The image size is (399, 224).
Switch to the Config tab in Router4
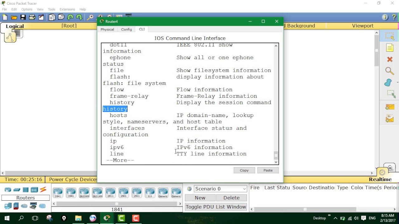(x=127, y=29)
